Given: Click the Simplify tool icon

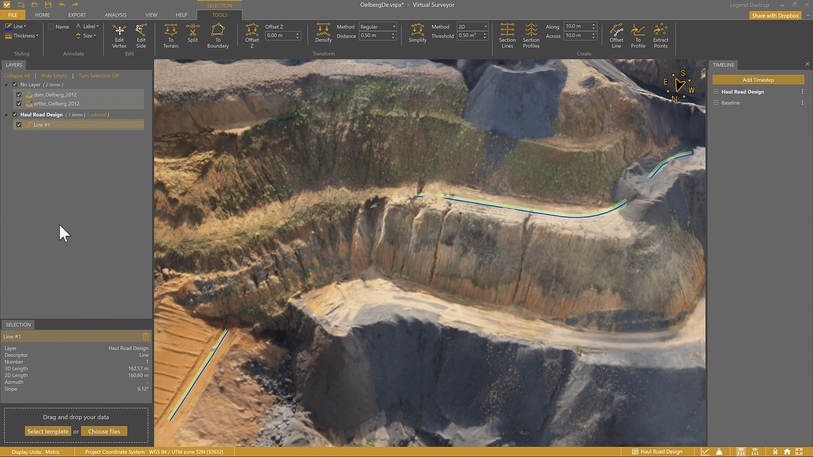Looking at the screenshot, I should (417, 33).
